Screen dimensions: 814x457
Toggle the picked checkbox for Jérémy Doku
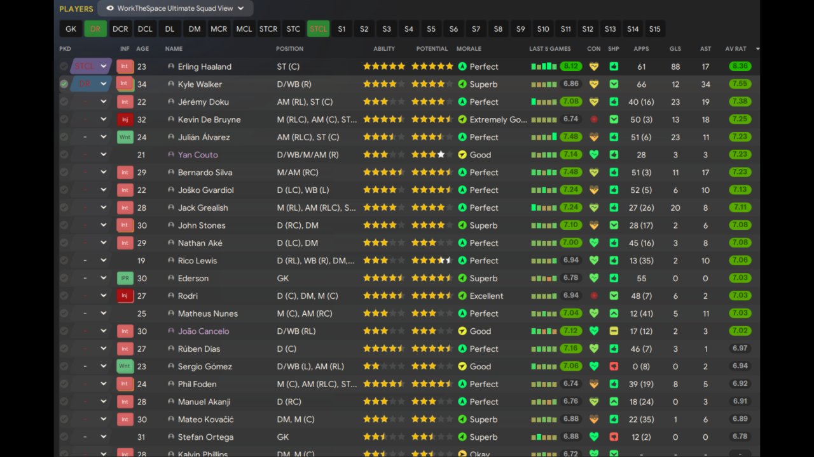(x=64, y=102)
